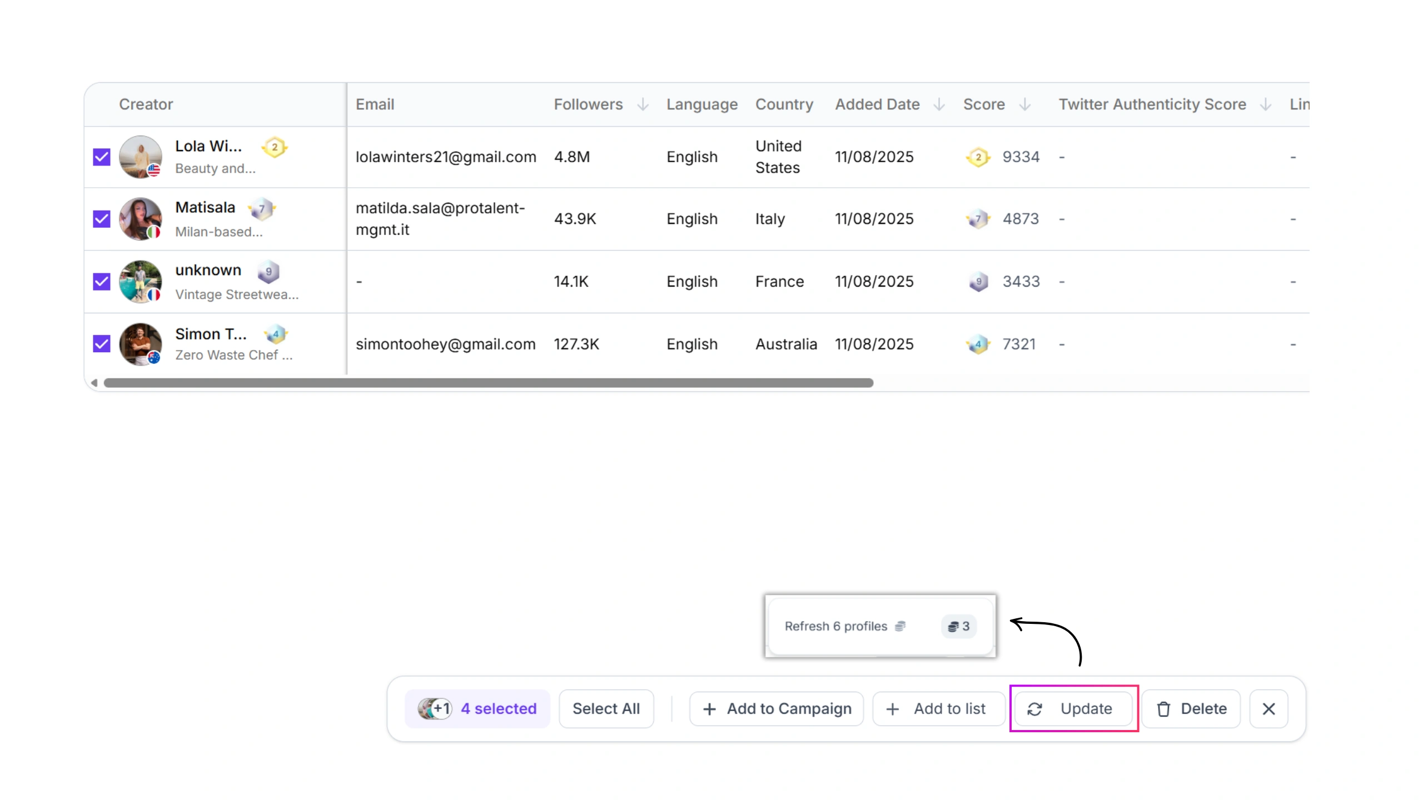Dismiss the selection bar with the X icon

click(x=1268, y=709)
